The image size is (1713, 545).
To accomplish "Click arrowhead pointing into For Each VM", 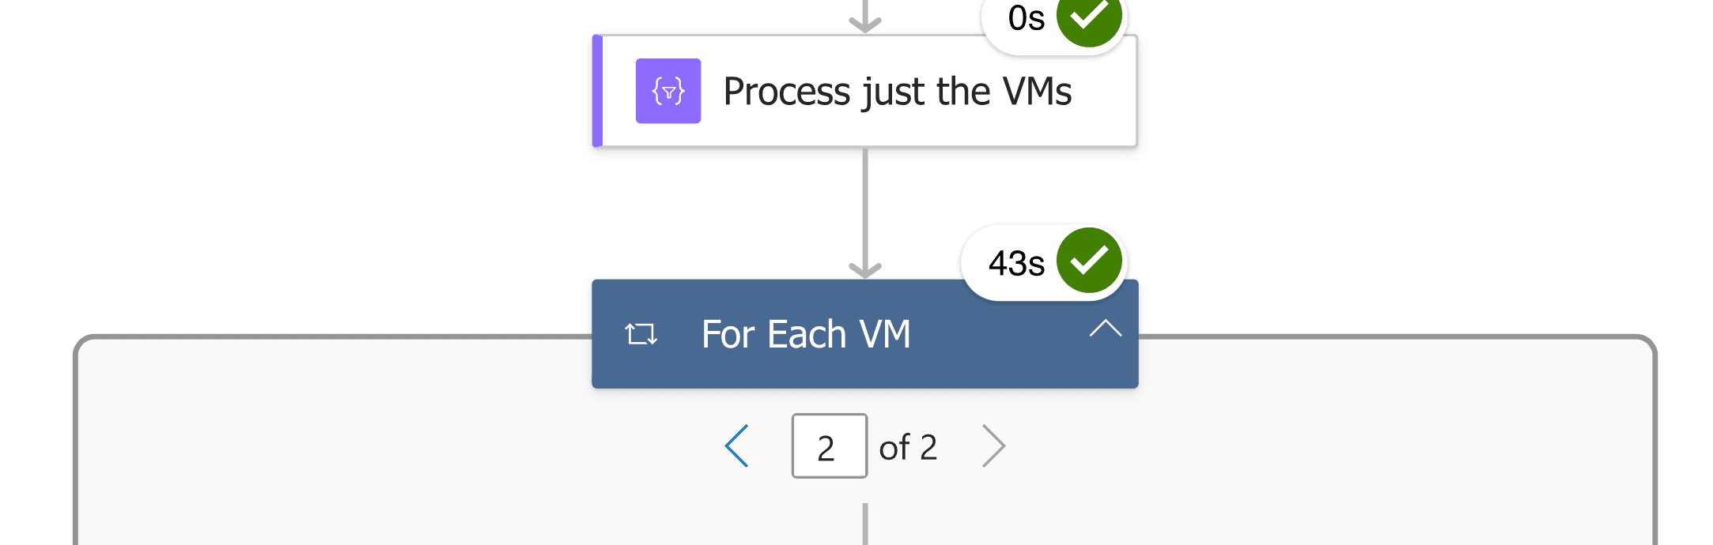I will click(865, 270).
